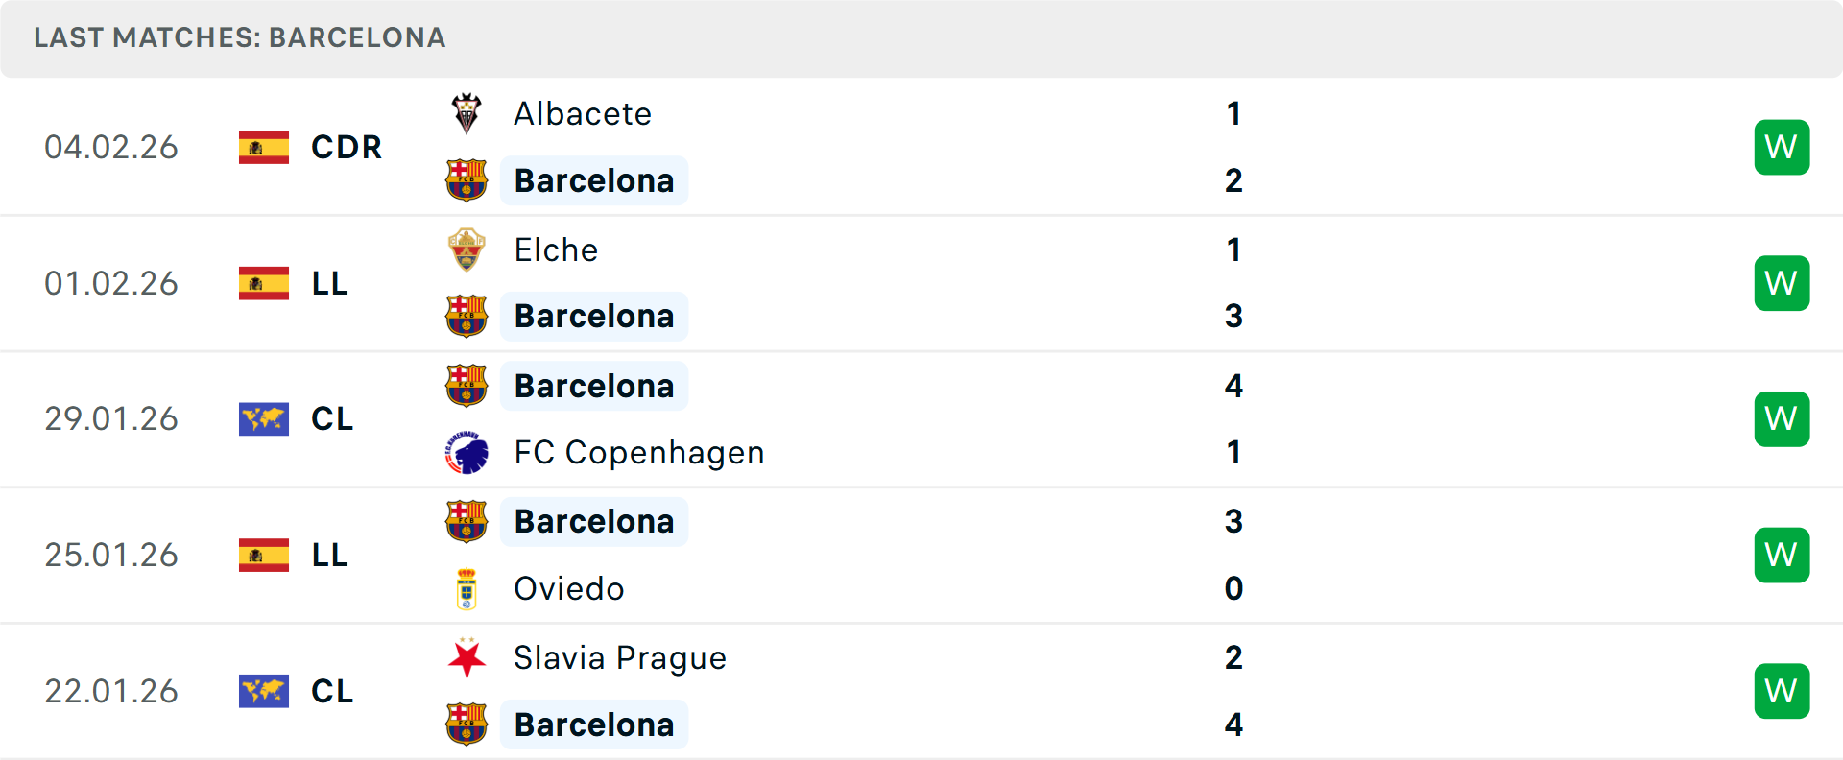
Task: Select the W result beside Elche game
Action: [x=1782, y=283]
